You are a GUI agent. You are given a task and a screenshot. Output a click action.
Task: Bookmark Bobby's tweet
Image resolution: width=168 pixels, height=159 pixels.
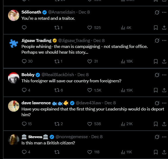[156, 90]
